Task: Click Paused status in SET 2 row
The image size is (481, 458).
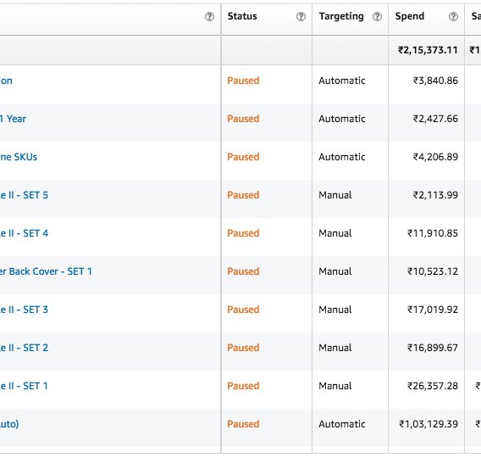Action: (x=243, y=348)
